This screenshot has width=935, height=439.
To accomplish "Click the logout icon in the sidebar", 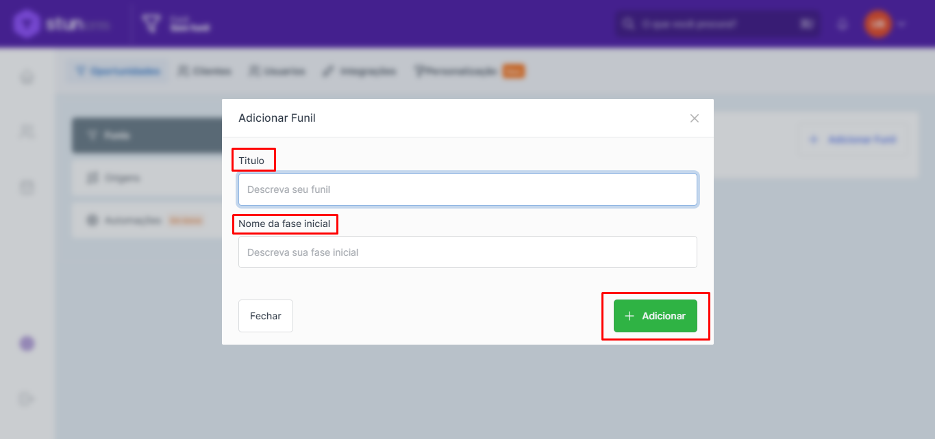I will pos(27,399).
